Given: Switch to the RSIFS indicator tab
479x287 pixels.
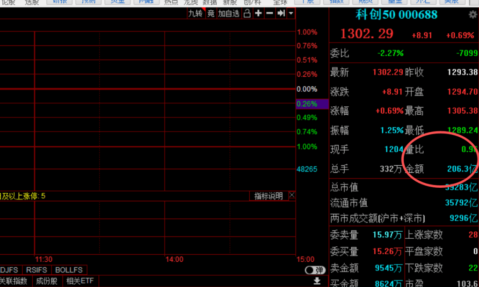Looking at the screenshot, I should (36, 270).
